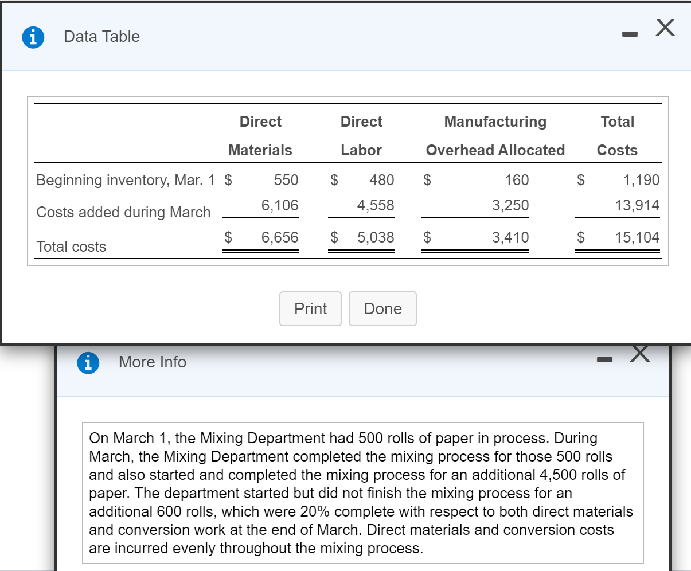Screen dimensions: 691x571
Task: Click the close X on the Data Table window
Action: 664,28
